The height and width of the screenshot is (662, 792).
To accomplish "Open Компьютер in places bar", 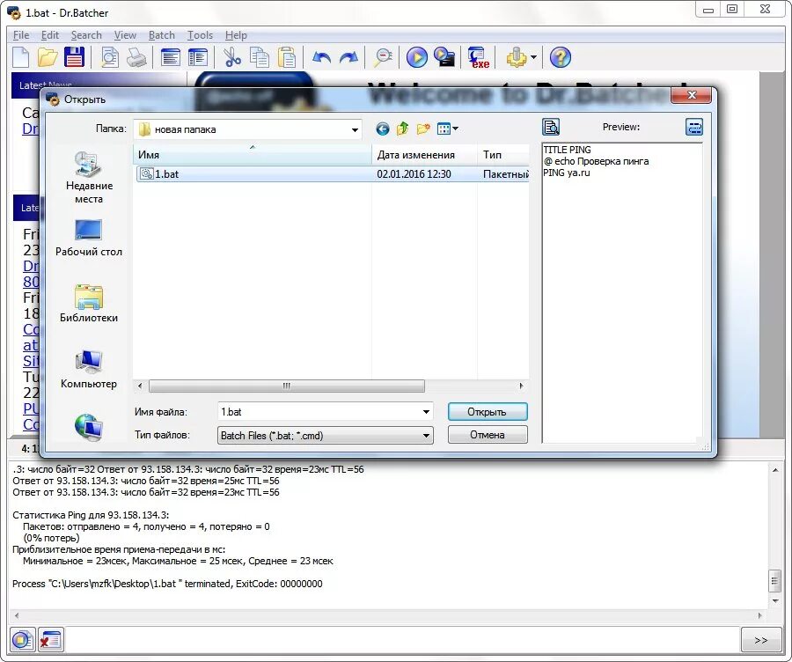I will (89, 369).
